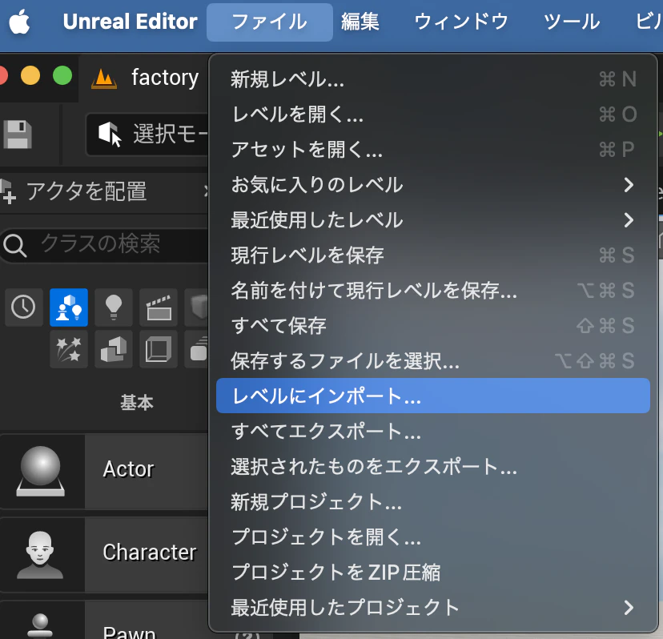Click the Actor class label
663x639 pixels.
(129, 469)
